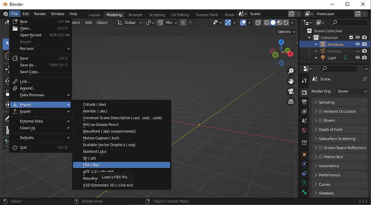This screenshot has height=205, width=371.
Task: Expand the Light item in outliner
Action: [x=316, y=58]
